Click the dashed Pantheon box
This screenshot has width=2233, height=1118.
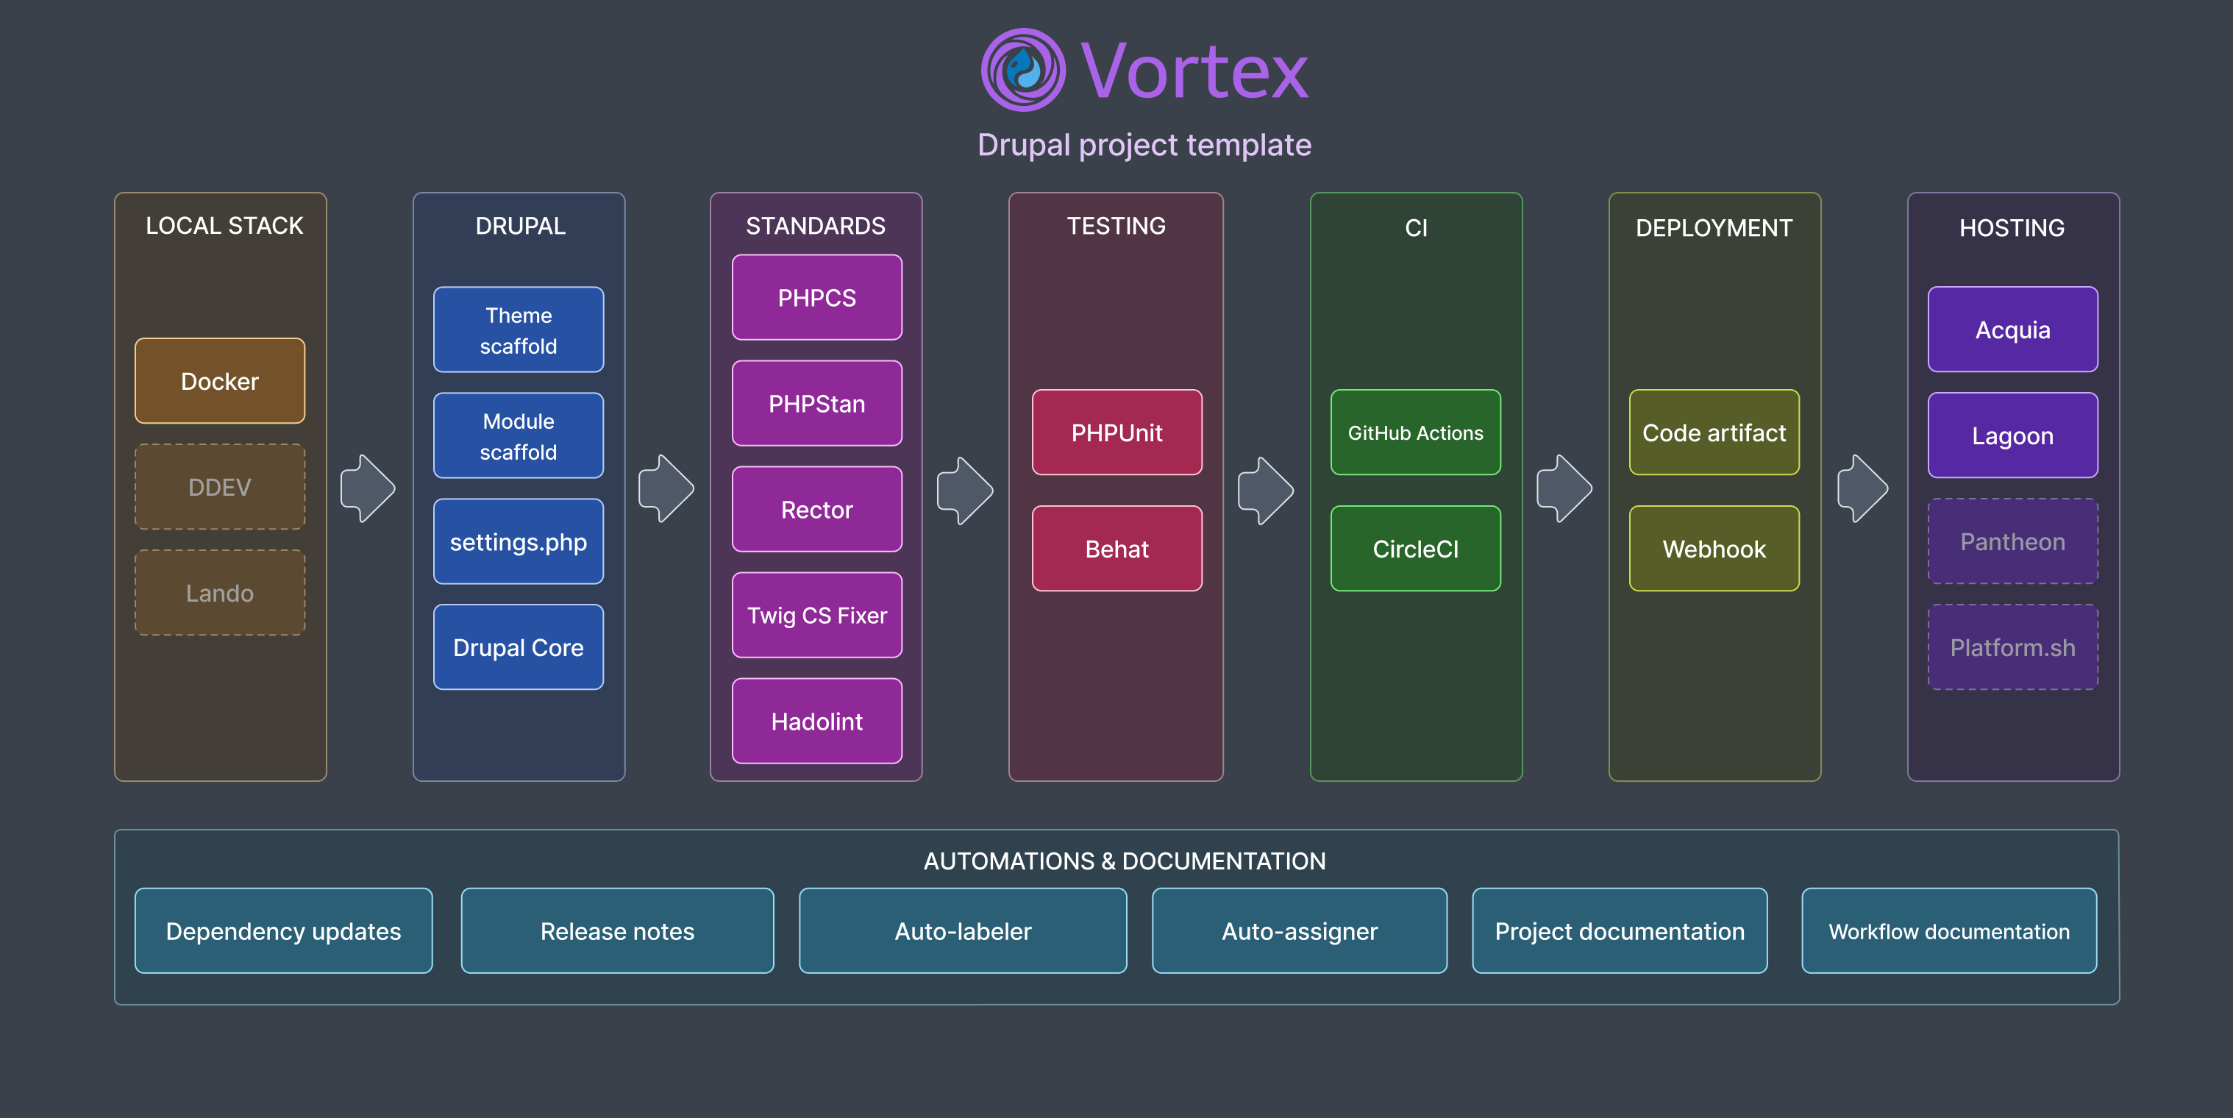click(2013, 541)
